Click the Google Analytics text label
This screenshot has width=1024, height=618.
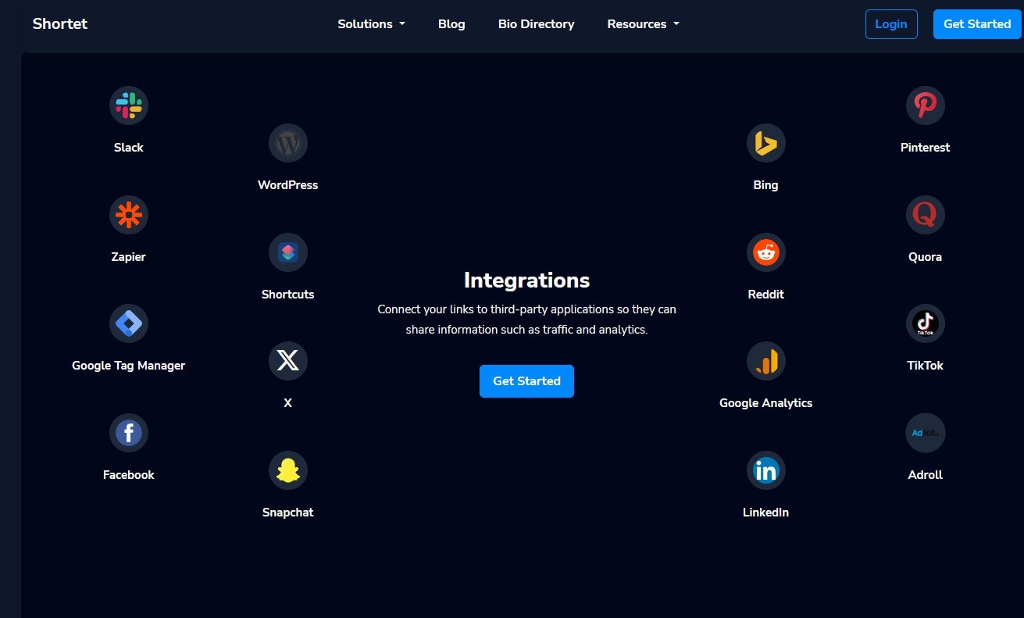click(765, 403)
